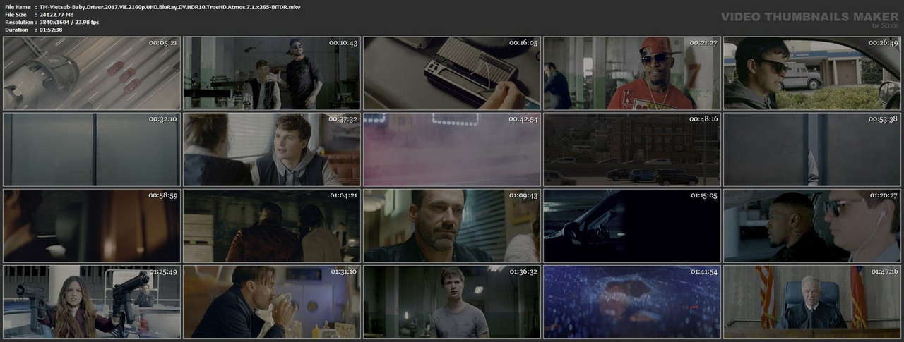Choose the frame at 01:47:16

click(812, 302)
